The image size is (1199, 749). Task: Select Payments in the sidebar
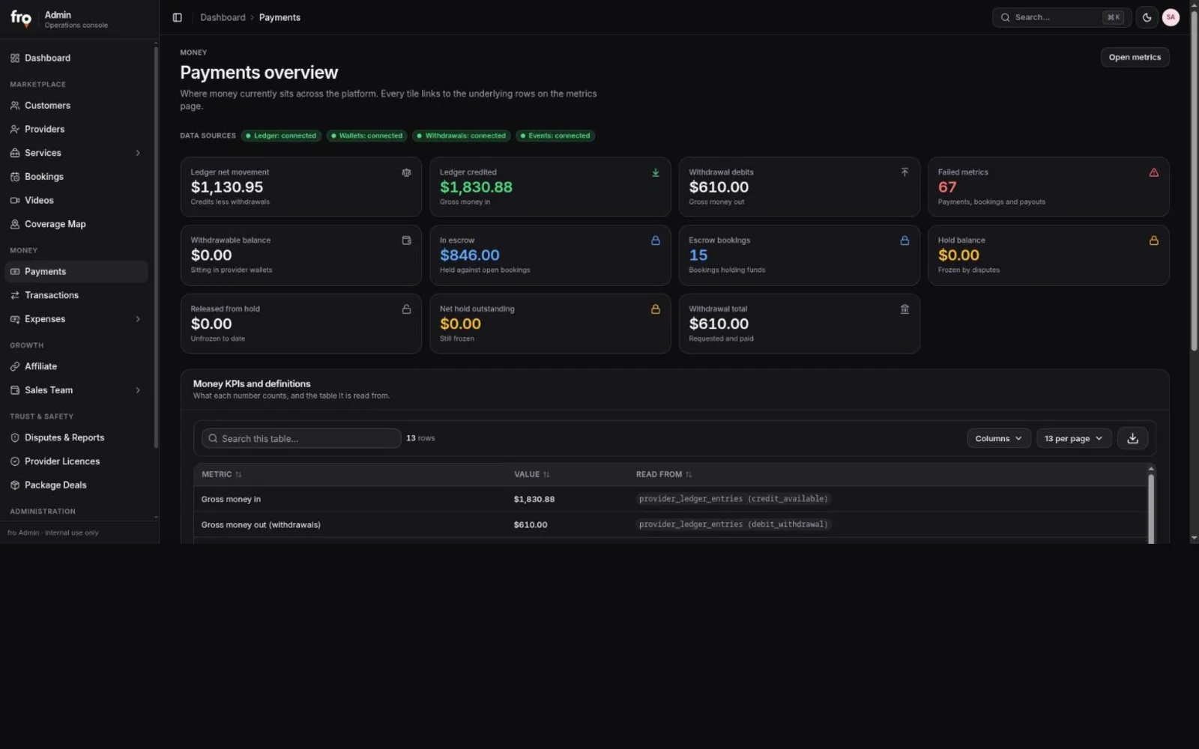pyautogui.click(x=76, y=271)
